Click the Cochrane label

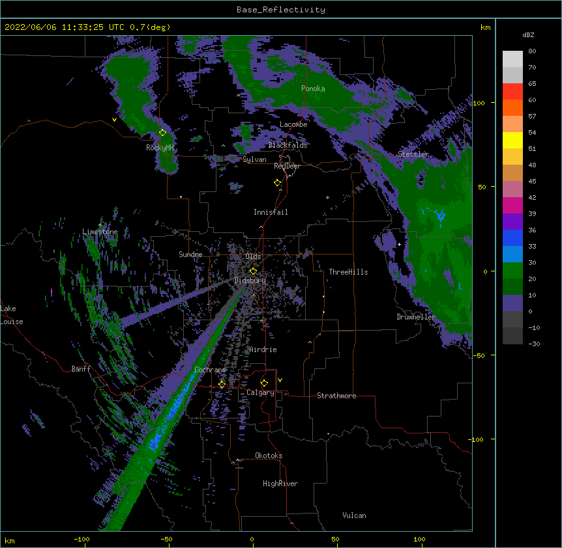point(210,370)
